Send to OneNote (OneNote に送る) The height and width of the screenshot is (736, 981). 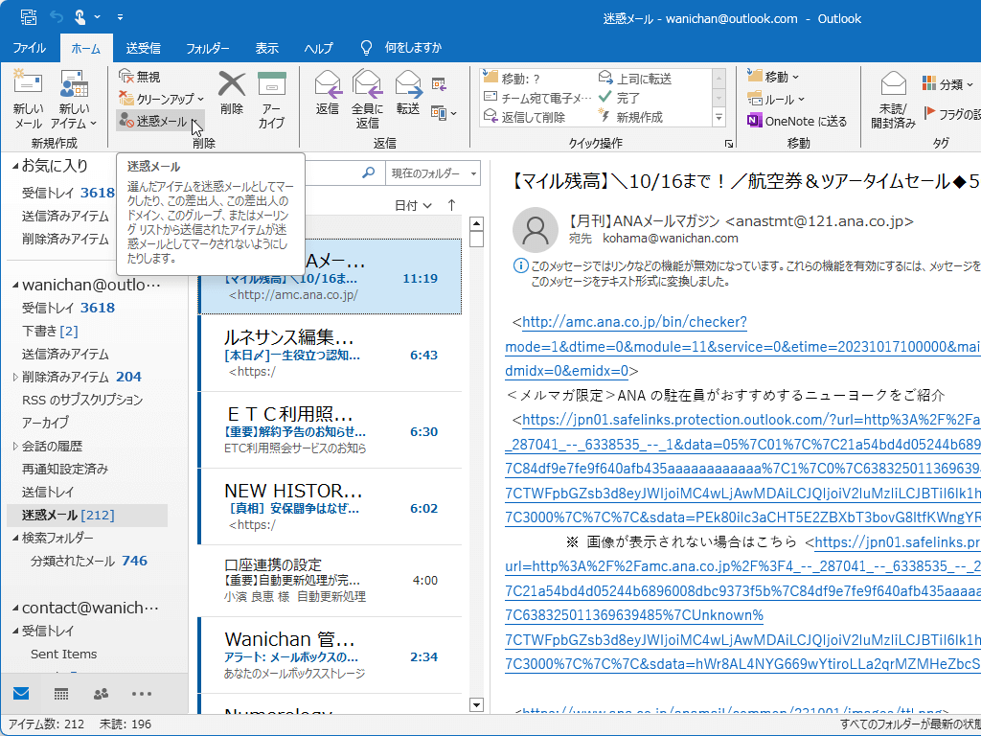(x=797, y=122)
